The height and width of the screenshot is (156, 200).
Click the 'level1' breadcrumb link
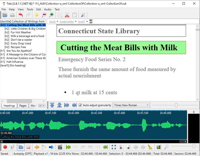(x=82, y=22)
